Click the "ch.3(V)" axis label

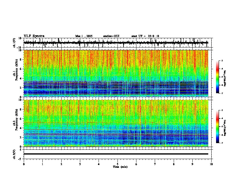tap(14, 154)
